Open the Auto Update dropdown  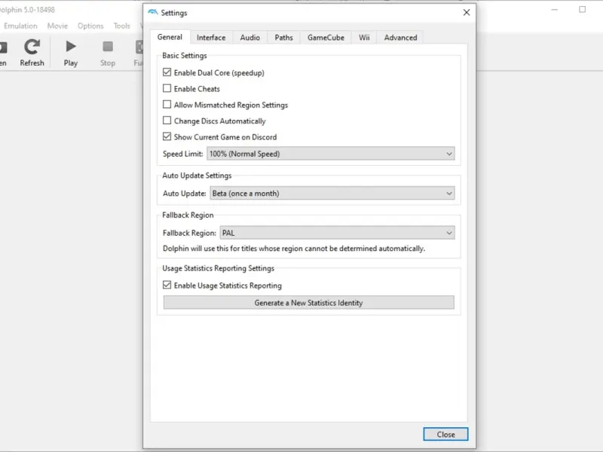click(332, 194)
